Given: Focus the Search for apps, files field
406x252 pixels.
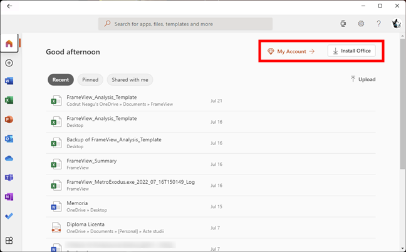Looking at the screenshot, I should pos(185,24).
